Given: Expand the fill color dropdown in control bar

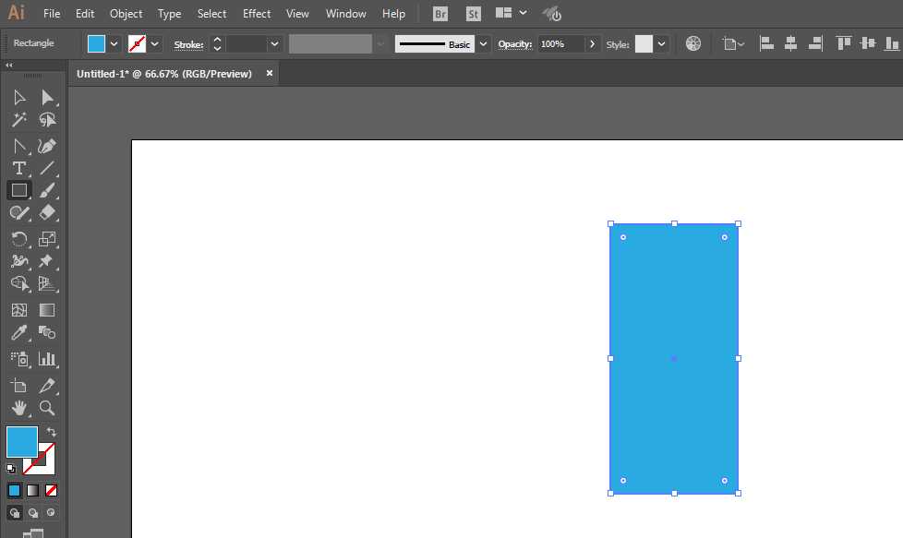Looking at the screenshot, I should tap(114, 43).
